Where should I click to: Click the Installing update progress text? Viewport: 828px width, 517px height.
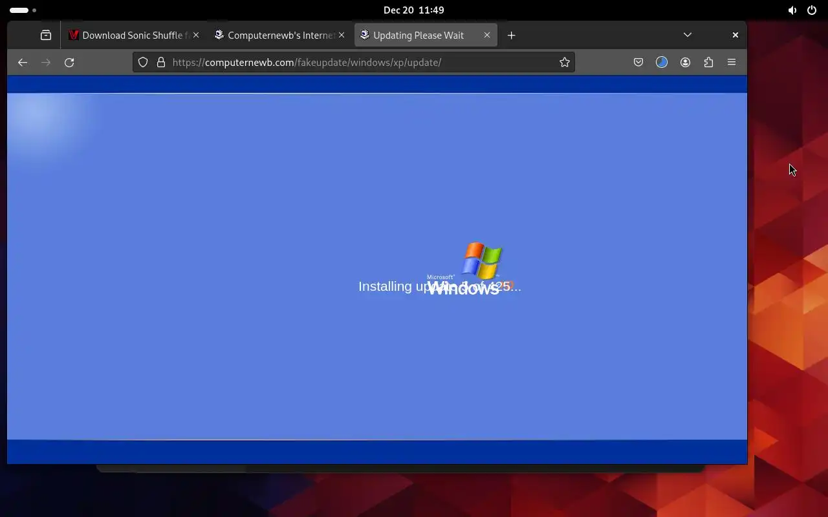[x=440, y=286]
